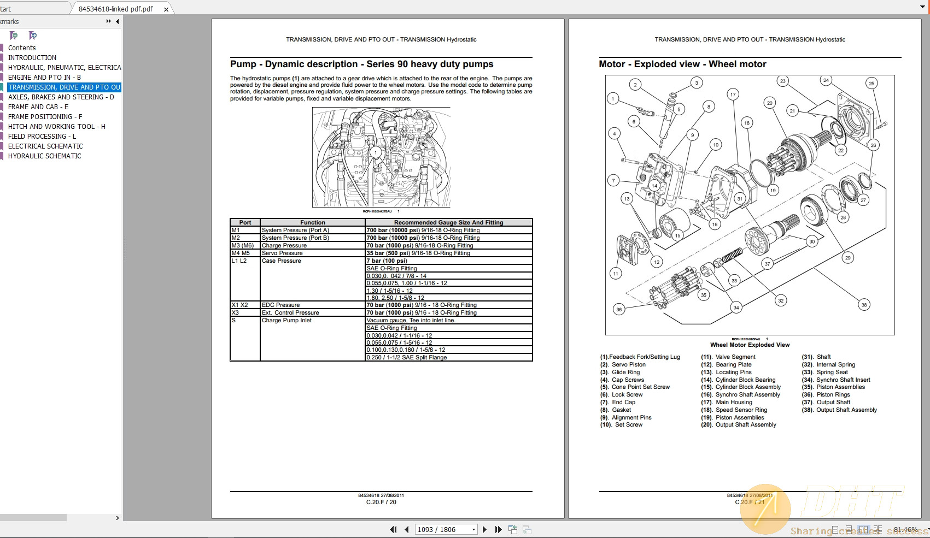Viewport: 930px width, 538px height.
Task: Select the 84534618-linked pdf.pdf tab
Action: (x=118, y=9)
